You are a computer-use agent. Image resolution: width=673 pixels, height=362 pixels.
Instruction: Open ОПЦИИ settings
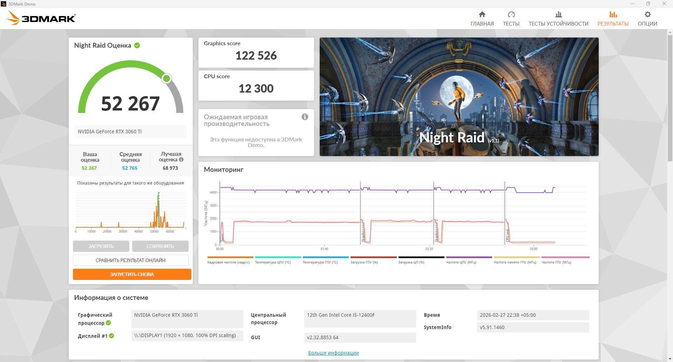pyautogui.click(x=647, y=19)
